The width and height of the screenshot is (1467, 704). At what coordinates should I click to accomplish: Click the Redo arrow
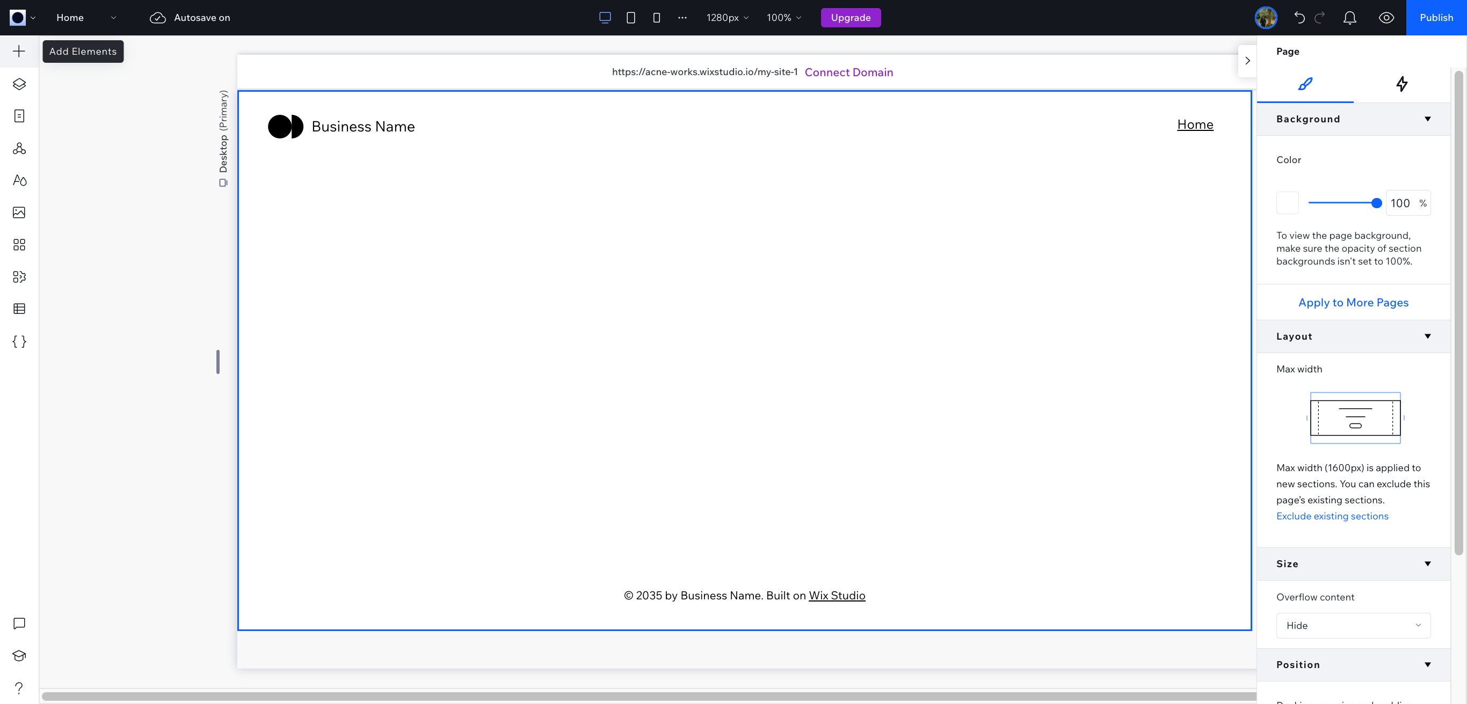pyautogui.click(x=1319, y=18)
